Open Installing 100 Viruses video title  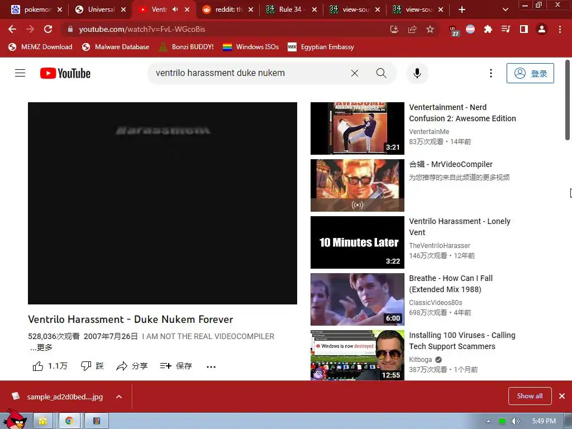(x=462, y=341)
